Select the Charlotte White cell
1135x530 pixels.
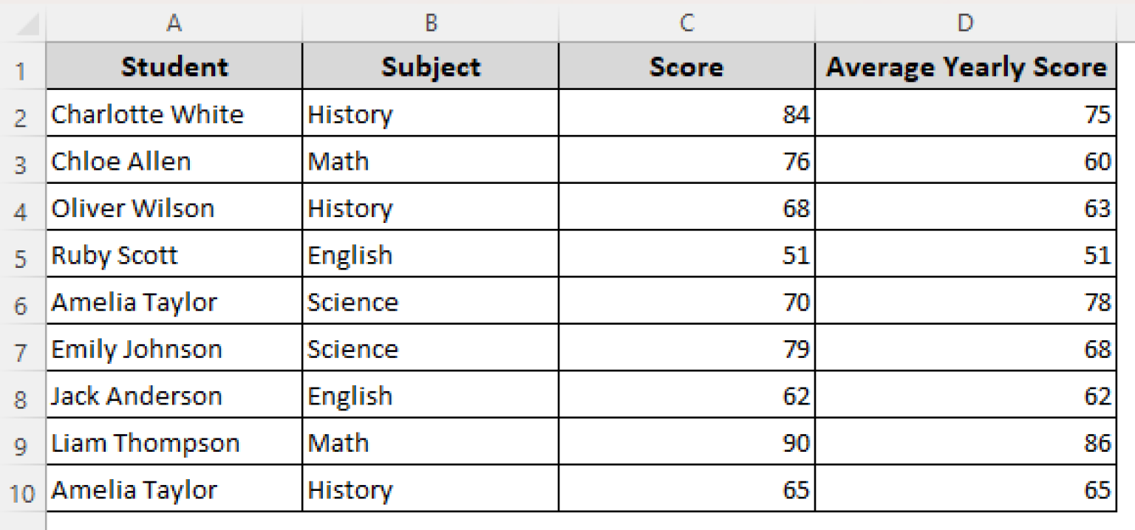tap(174, 114)
